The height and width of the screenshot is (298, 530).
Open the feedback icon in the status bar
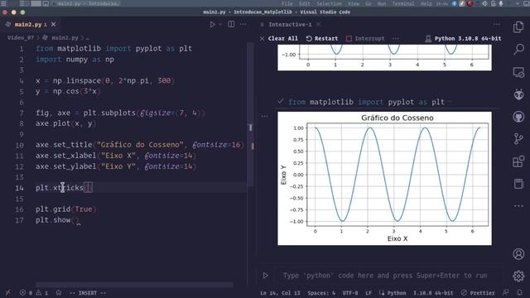pyautogui.click(x=506, y=292)
